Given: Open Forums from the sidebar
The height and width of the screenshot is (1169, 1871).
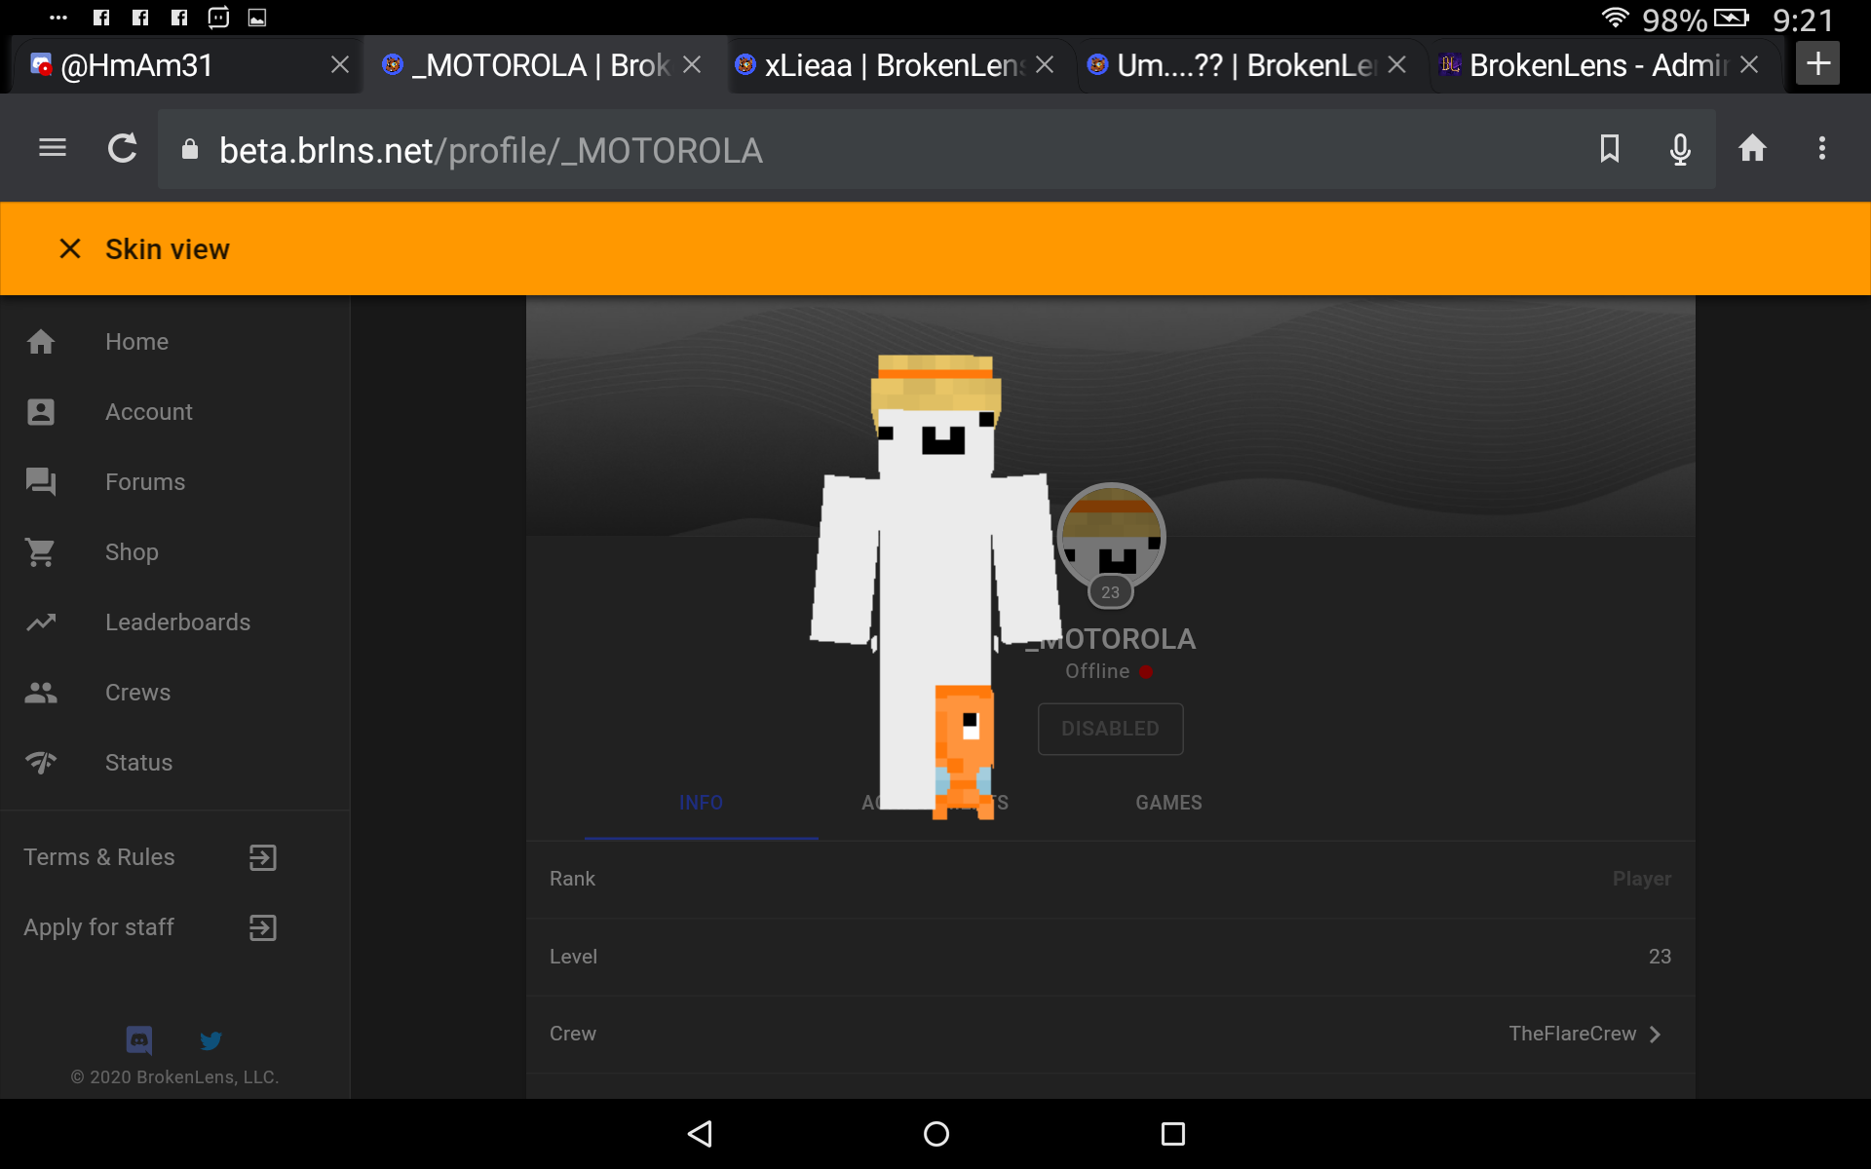Looking at the screenshot, I should pyautogui.click(x=145, y=482).
